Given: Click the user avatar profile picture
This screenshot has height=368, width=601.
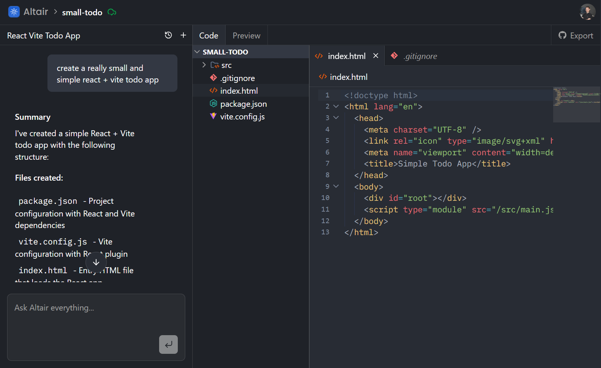Looking at the screenshot, I should click(x=587, y=12).
